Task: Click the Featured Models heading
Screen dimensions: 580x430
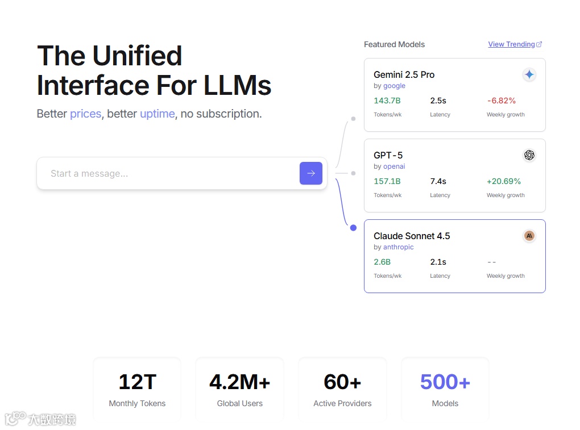Action: (394, 44)
